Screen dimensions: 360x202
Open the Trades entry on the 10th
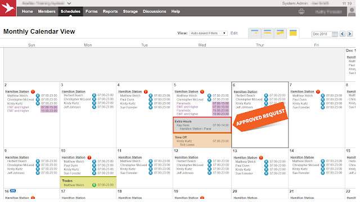pos(88,182)
